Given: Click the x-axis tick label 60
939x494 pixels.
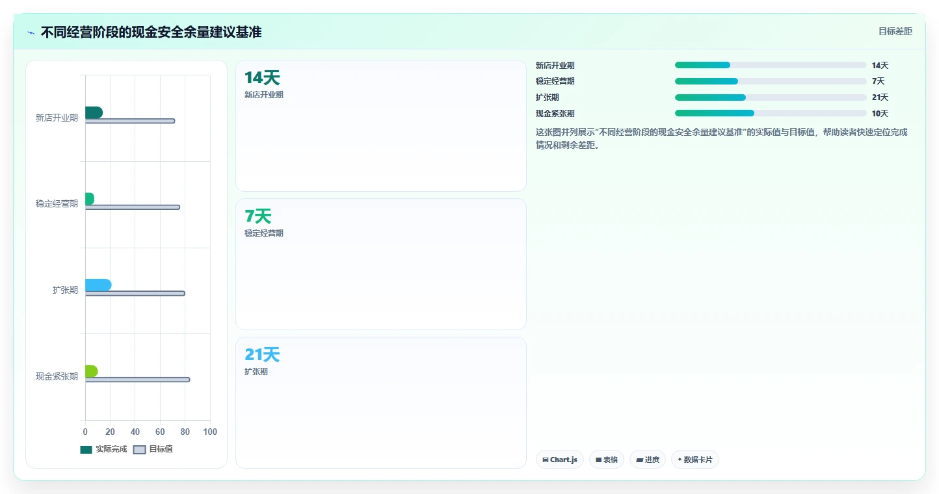Looking at the screenshot, I should pyautogui.click(x=160, y=432).
